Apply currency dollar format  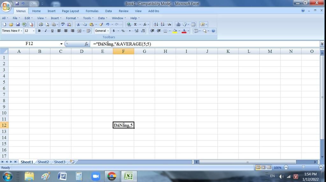114,31
